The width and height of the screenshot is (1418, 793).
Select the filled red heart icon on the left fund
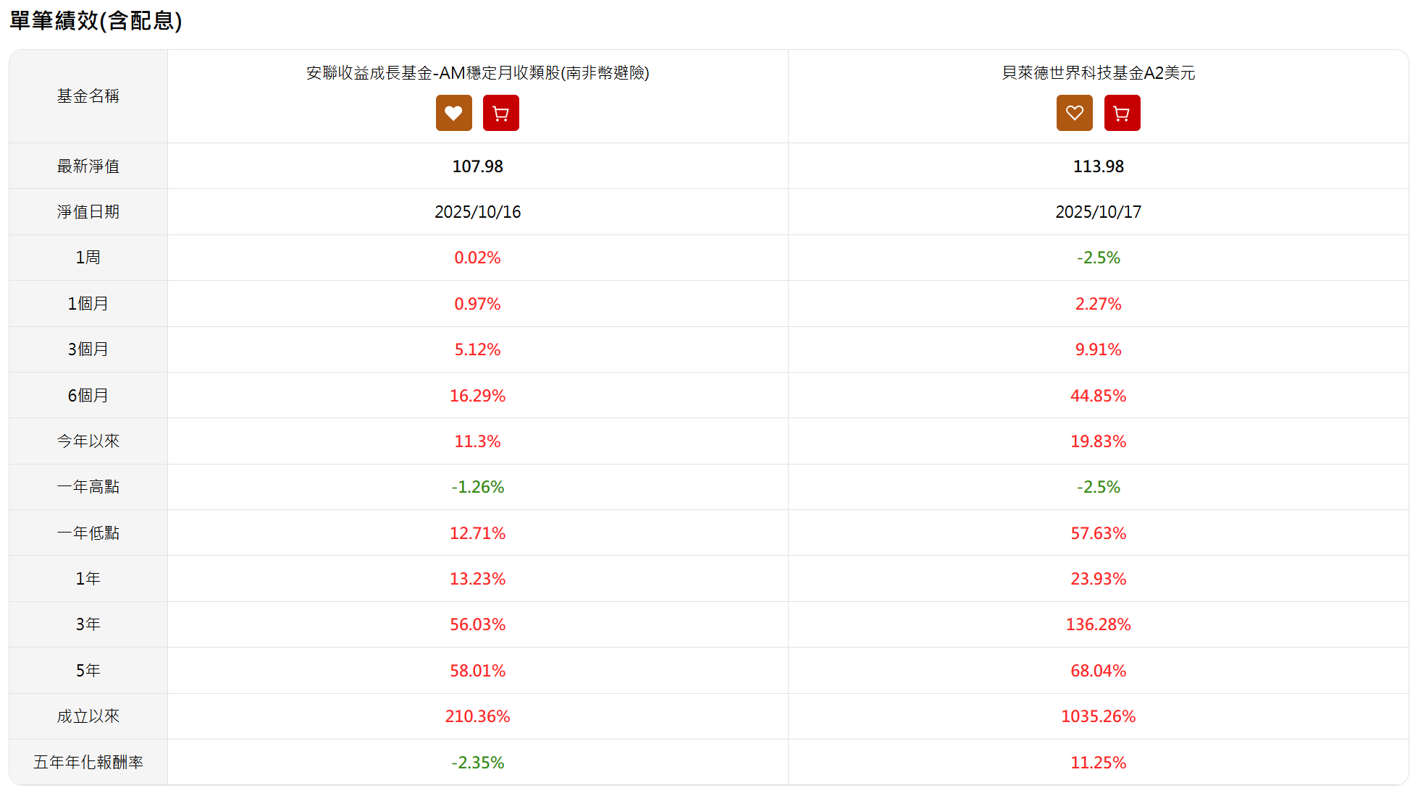(x=454, y=113)
